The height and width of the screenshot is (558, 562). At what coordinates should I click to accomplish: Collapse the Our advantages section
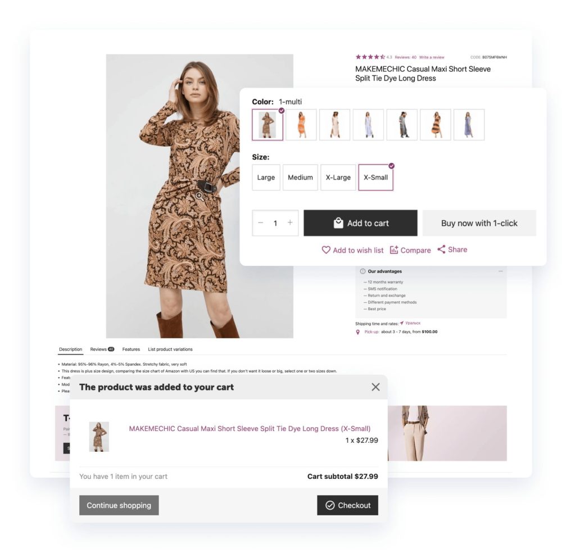(500, 271)
